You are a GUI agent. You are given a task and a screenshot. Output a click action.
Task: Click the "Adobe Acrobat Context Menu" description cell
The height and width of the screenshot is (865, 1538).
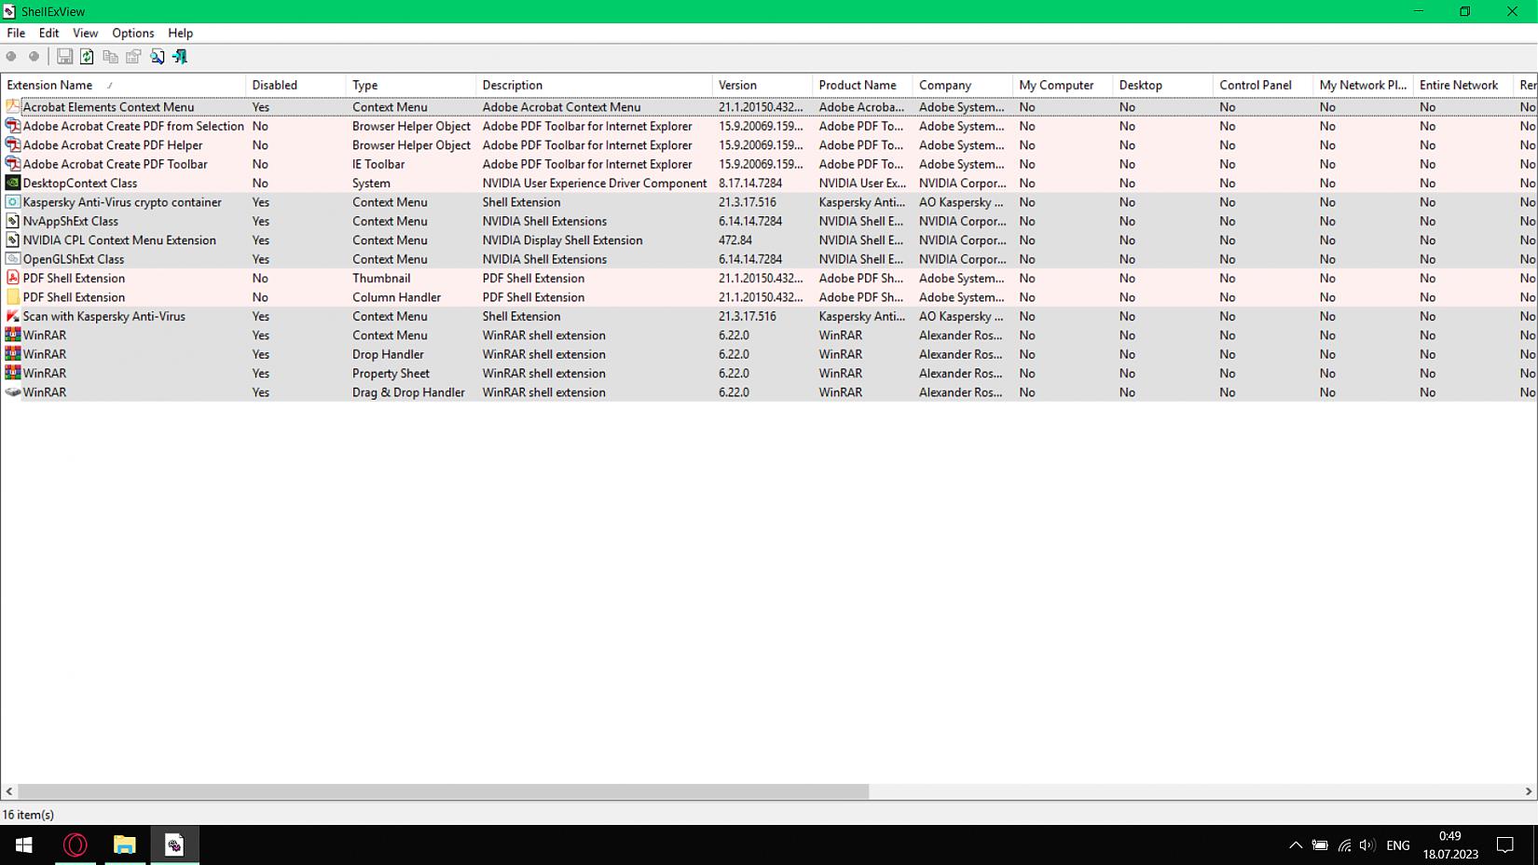tap(562, 107)
